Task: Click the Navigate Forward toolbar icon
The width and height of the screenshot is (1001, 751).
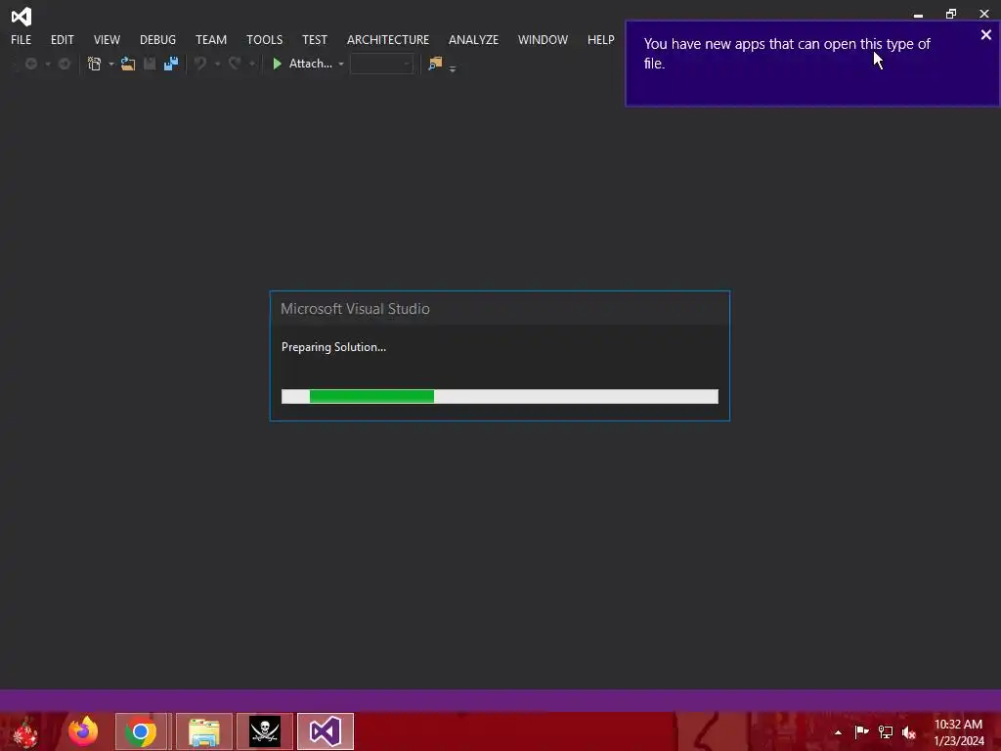Action: tap(65, 64)
